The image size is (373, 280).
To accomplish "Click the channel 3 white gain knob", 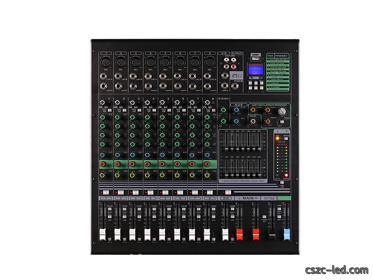I will (x=132, y=103).
